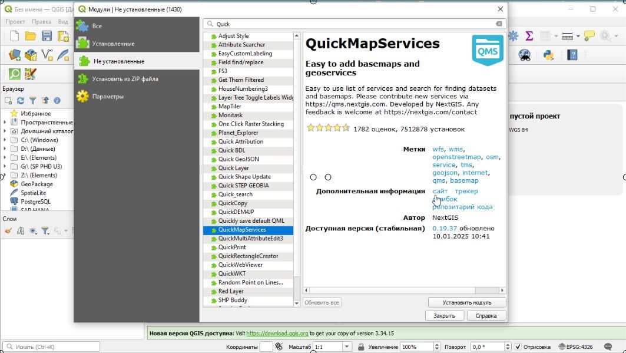Screen dimensions: 626x353
Task: Click the New SpatiaLite Layer feather icon
Action: click(63, 55)
